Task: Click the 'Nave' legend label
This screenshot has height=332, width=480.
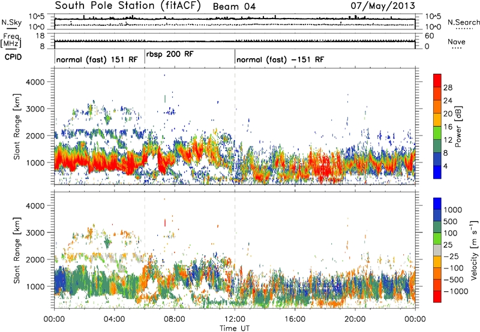Action: (x=457, y=41)
